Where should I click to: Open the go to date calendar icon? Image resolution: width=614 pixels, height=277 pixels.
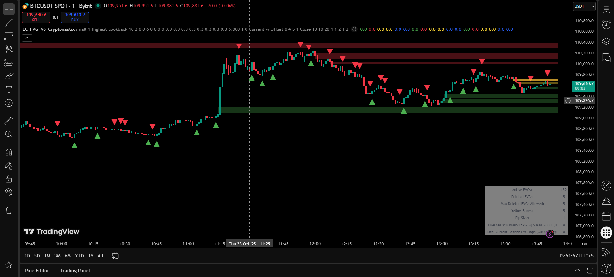(115, 256)
